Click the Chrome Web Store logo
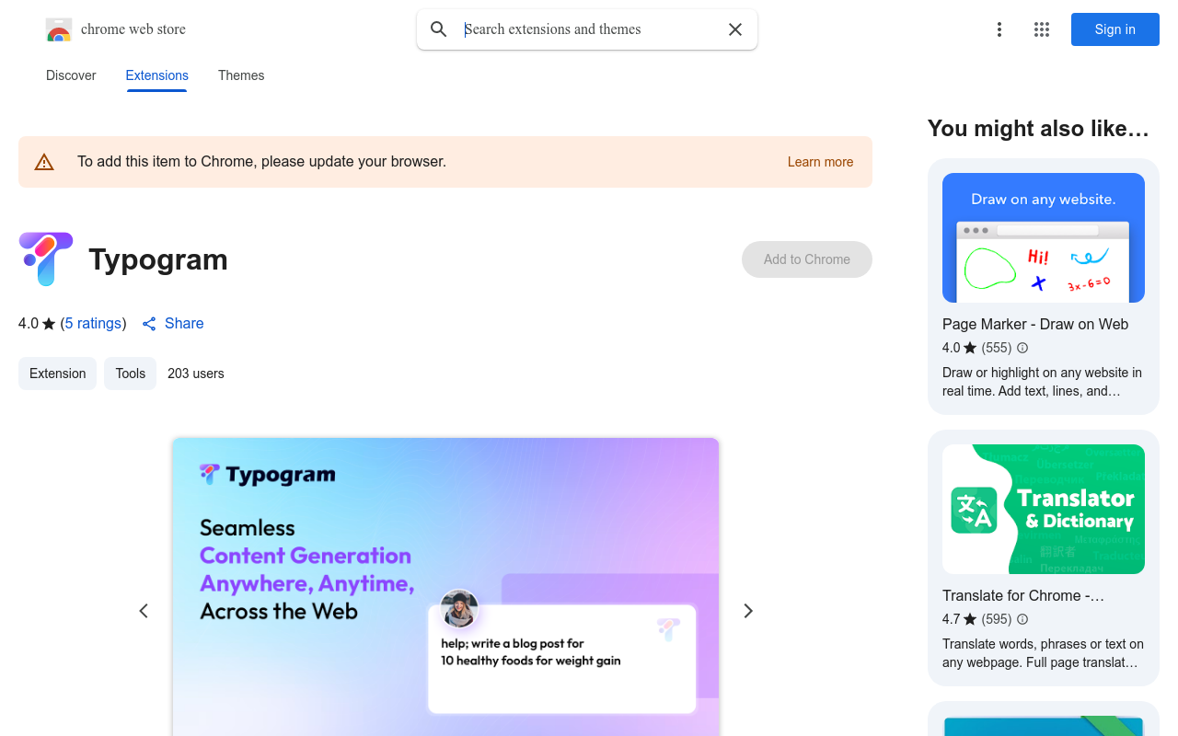Image resolution: width=1178 pixels, height=736 pixels. point(59,29)
